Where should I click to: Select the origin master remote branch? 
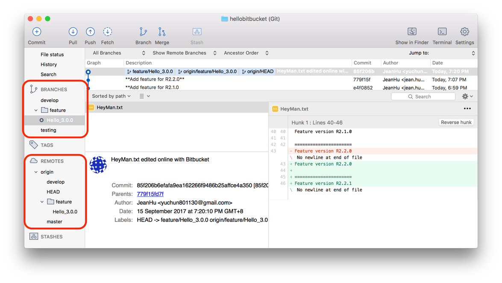click(54, 221)
